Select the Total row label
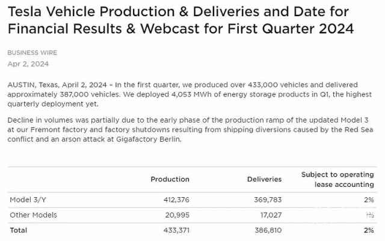Viewport: 385px width, 241px height. (x=18, y=230)
